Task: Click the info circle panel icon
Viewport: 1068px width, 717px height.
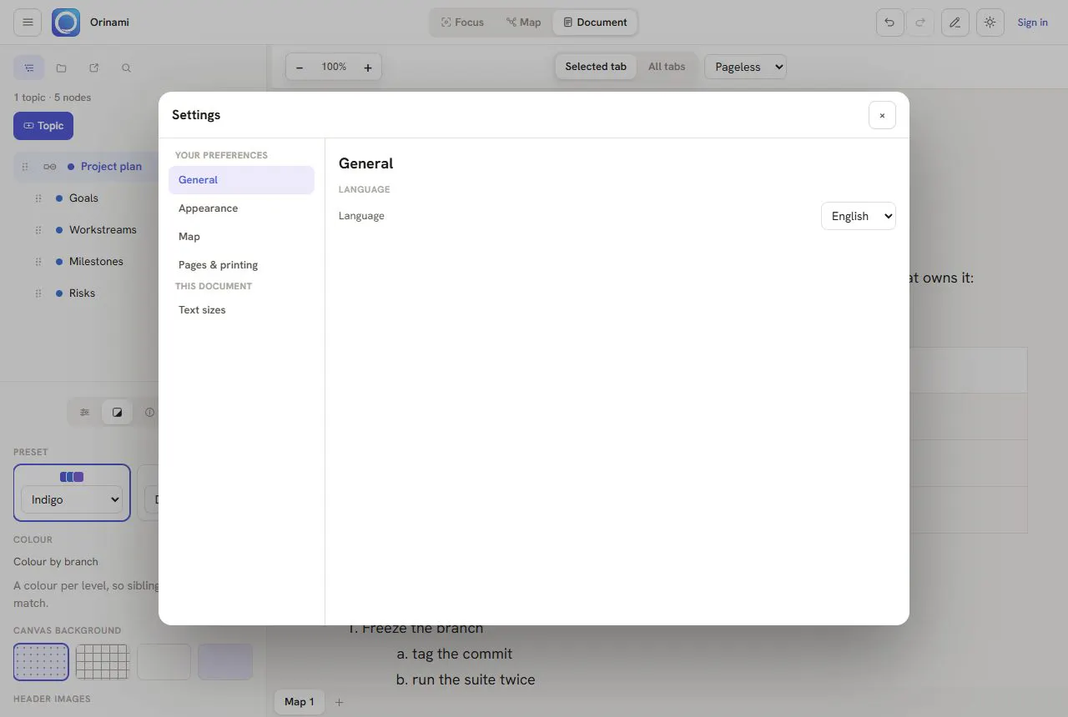Action: tap(149, 412)
